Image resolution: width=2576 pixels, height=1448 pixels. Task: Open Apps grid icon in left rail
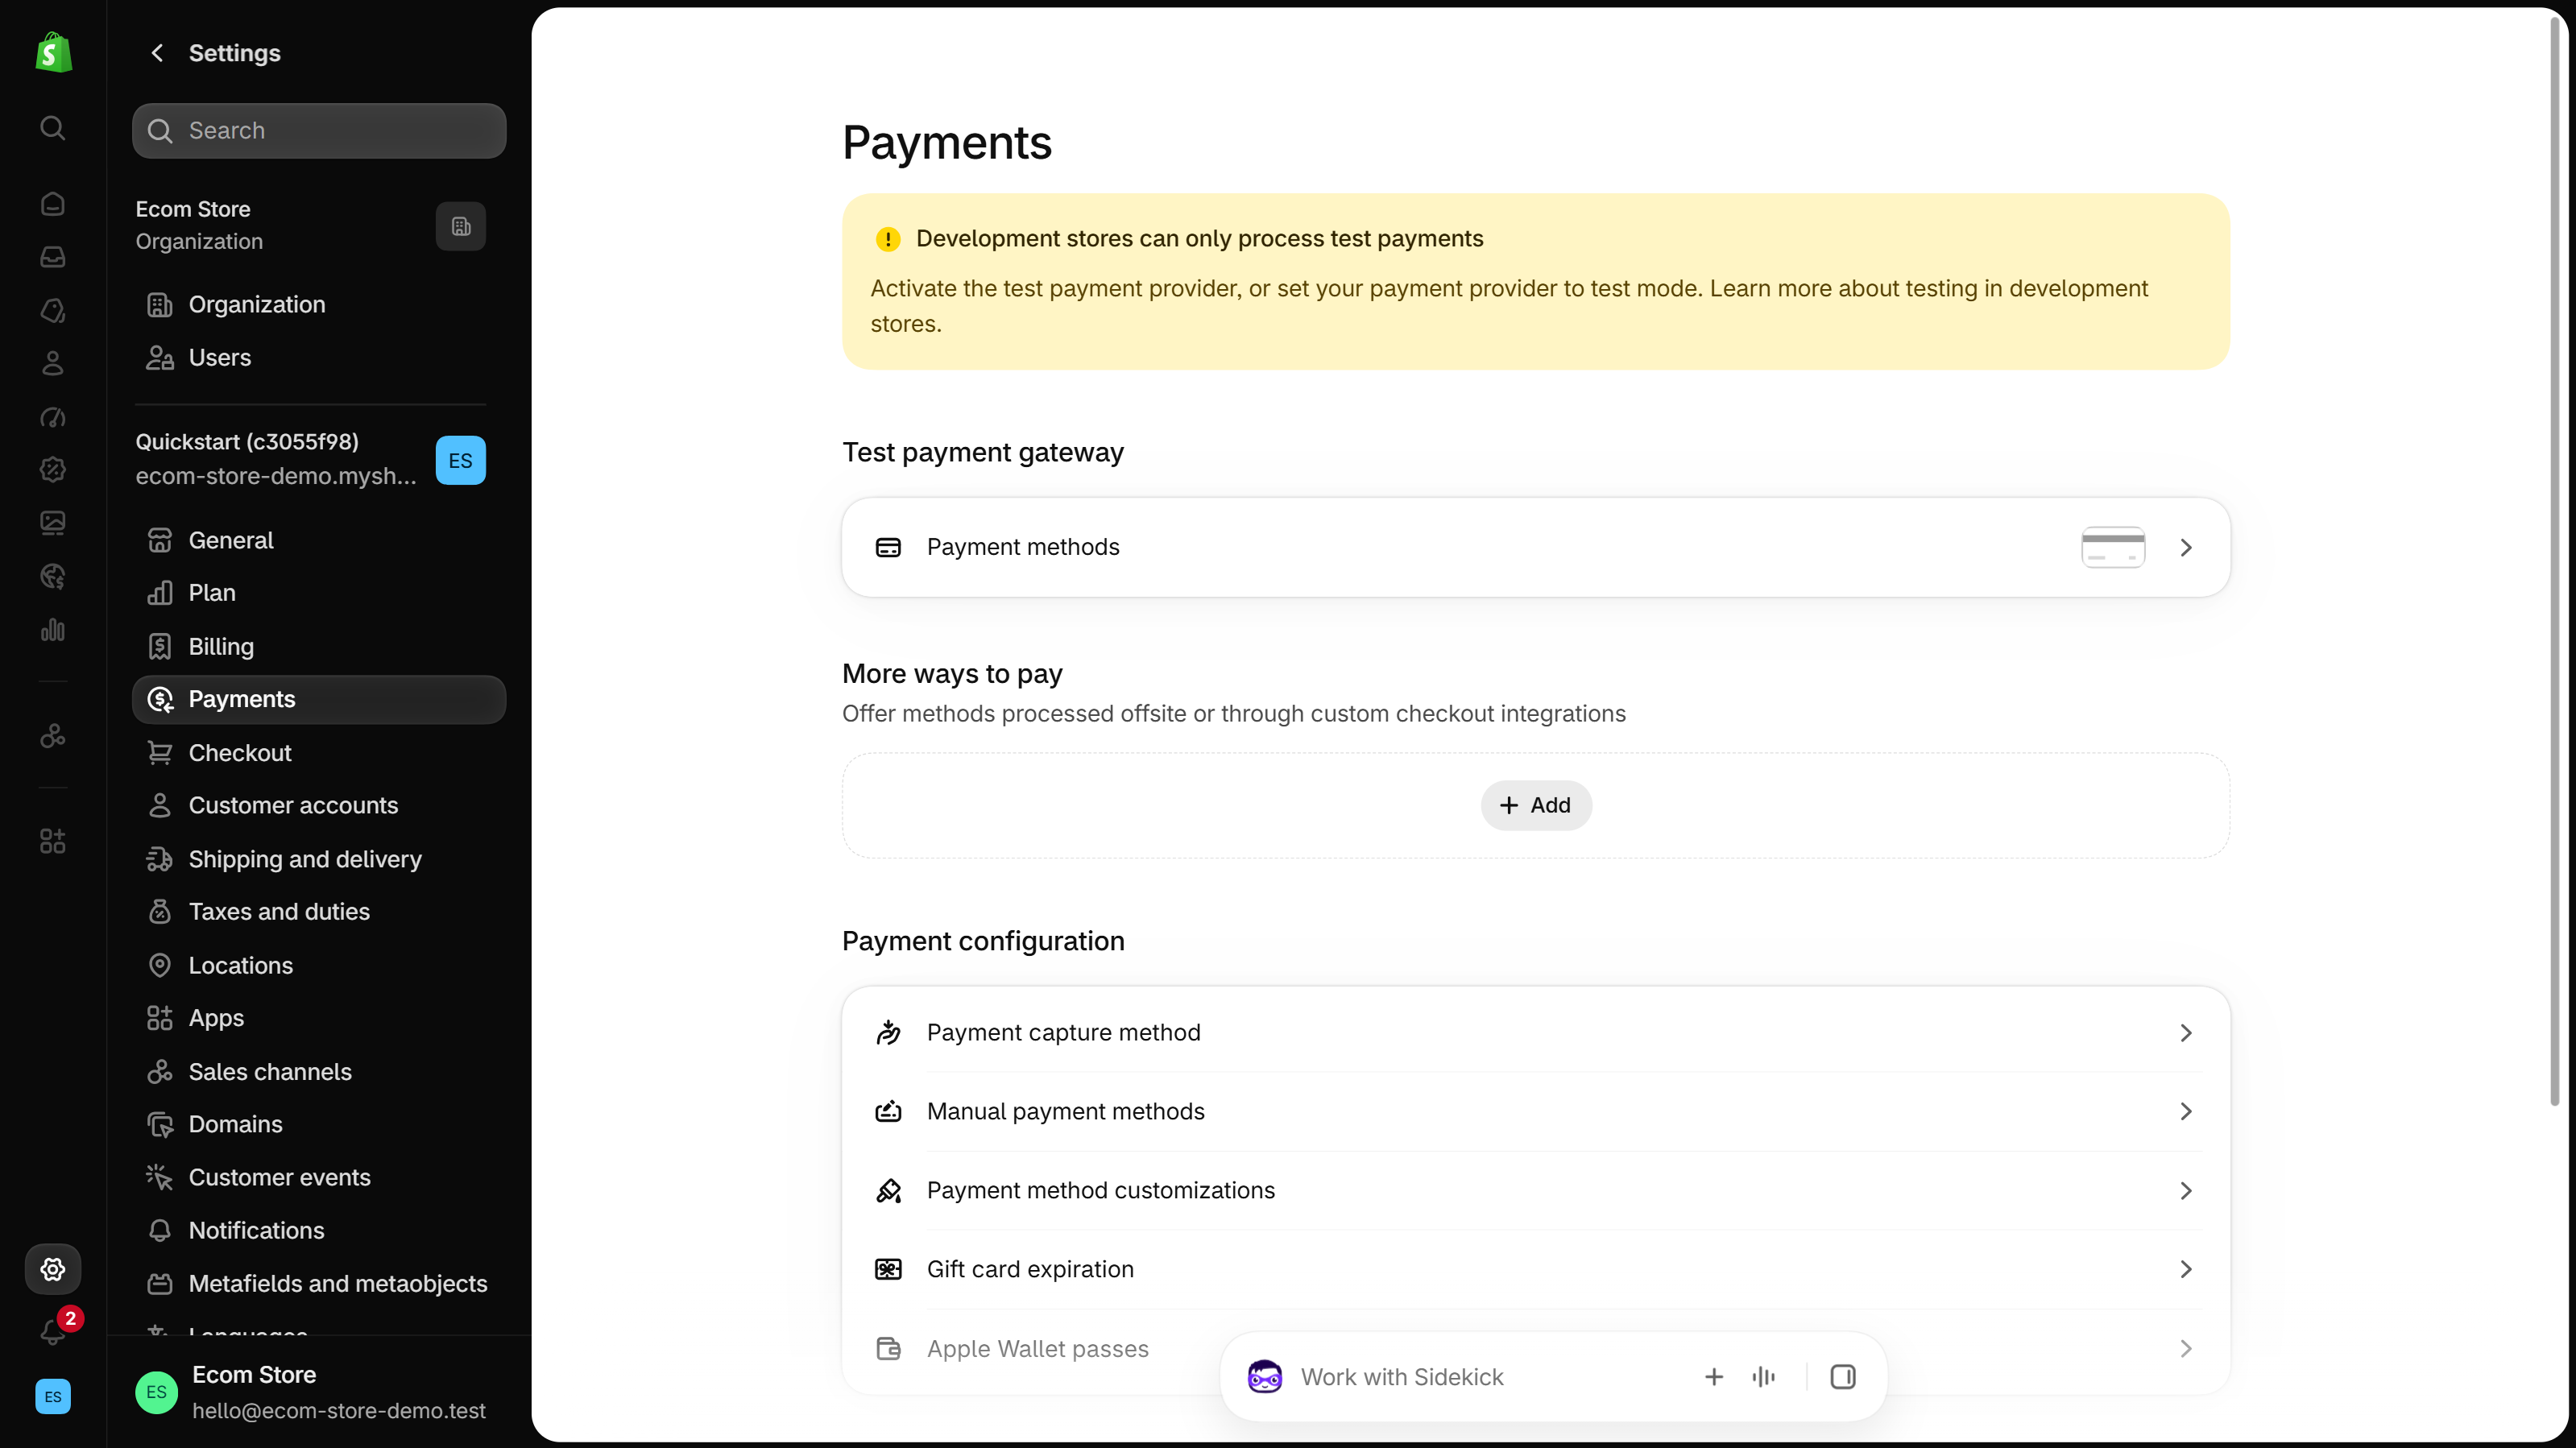tap(53, 841)
